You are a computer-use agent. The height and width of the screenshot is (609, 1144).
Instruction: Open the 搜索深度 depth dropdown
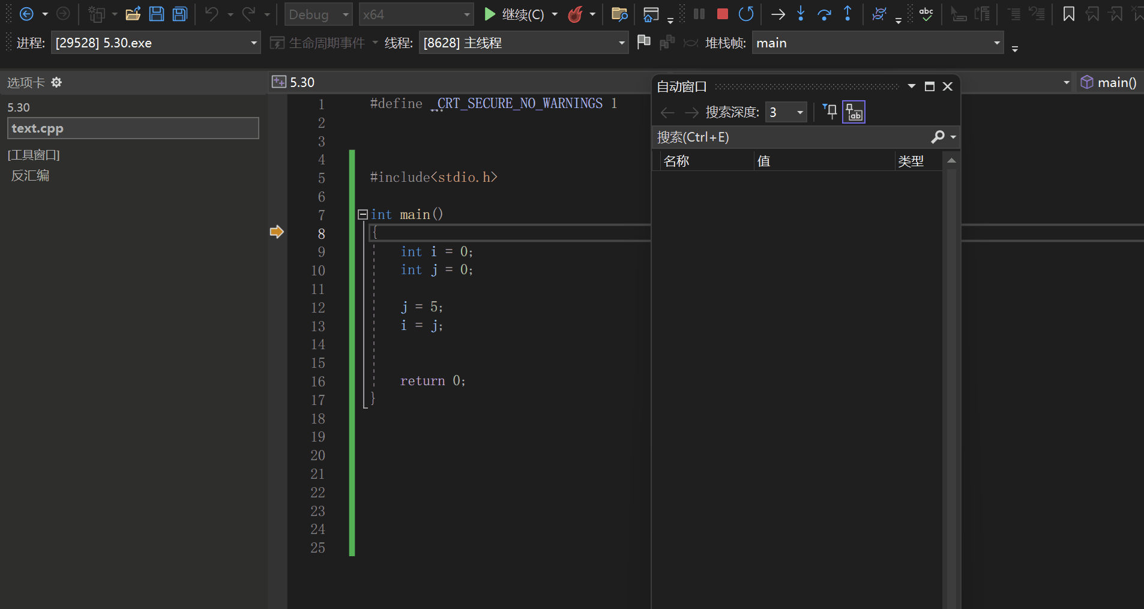tap(786, 112)
